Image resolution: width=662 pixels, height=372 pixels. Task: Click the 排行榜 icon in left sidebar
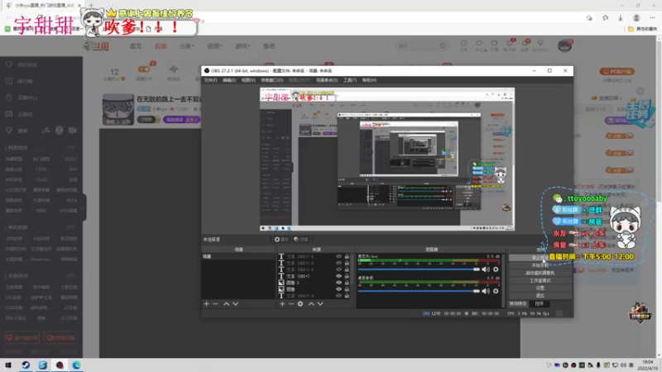click(9, 81)
